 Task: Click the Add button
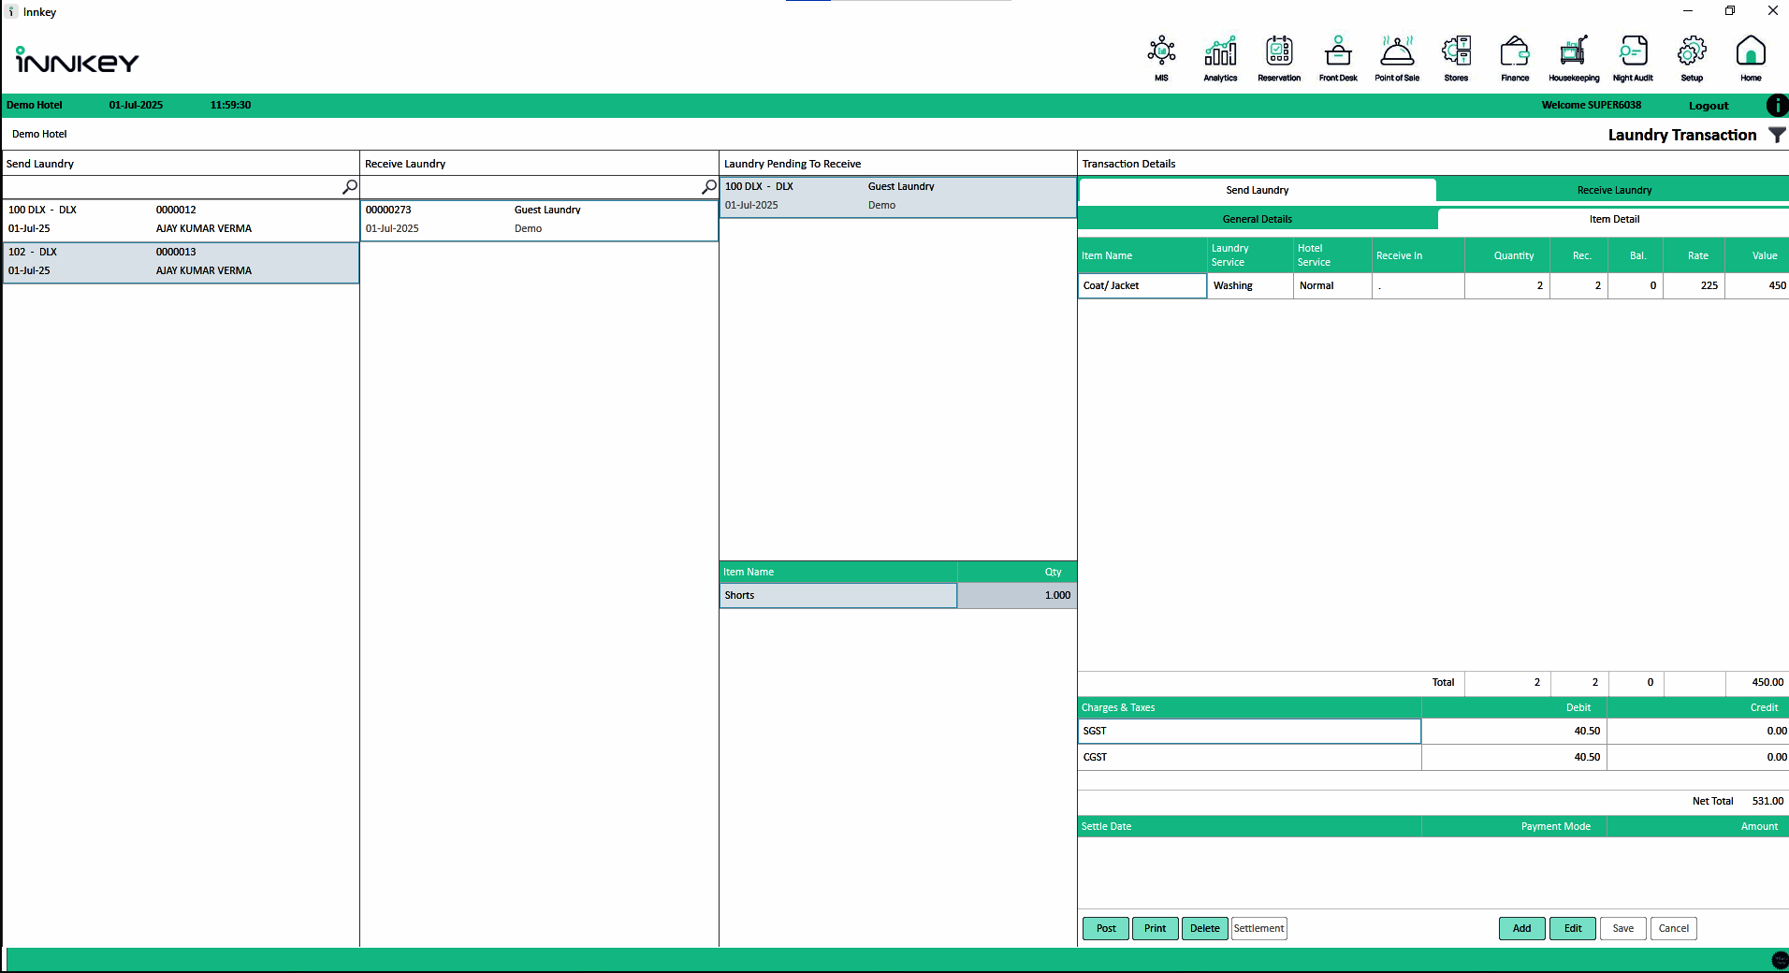click(x=1522, y=928)
